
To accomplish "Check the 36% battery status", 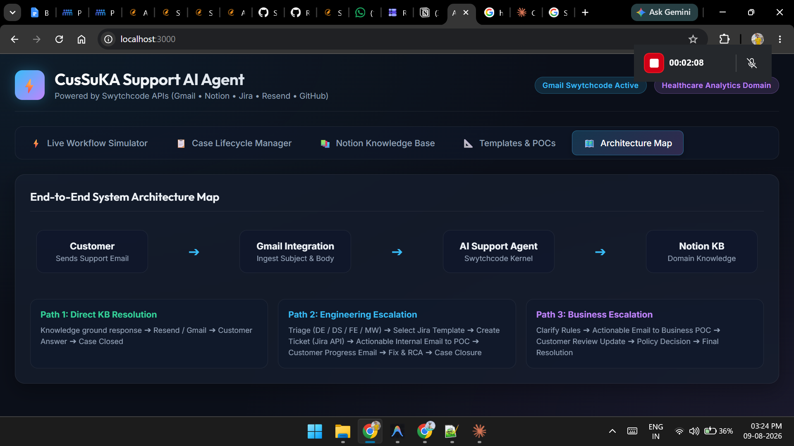I will [x=718, y=431].
